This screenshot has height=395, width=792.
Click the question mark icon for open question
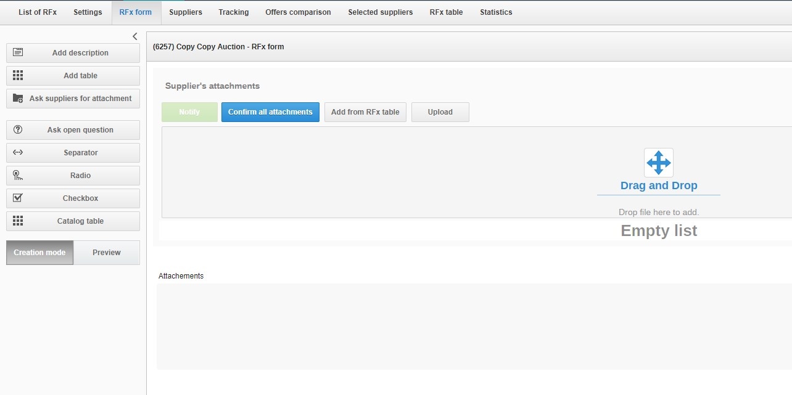(x=18, y=130)
